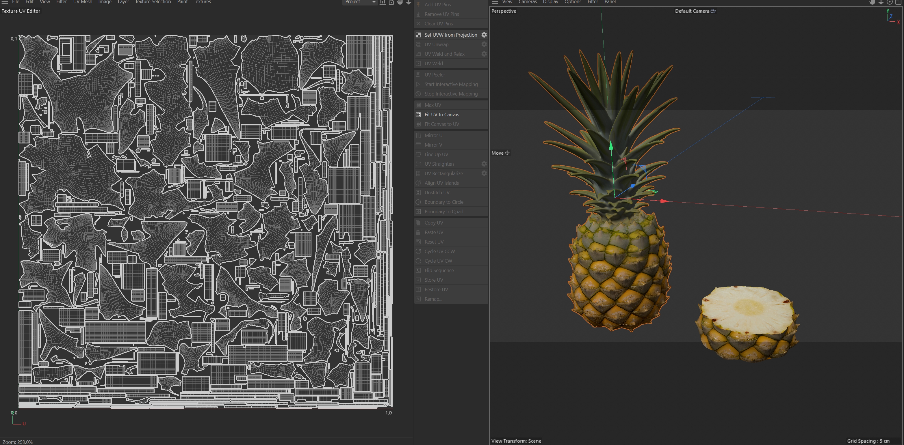904x445 pixels.
Task: Click the UV Rectangularize options gear
Action: click(484, 173)
